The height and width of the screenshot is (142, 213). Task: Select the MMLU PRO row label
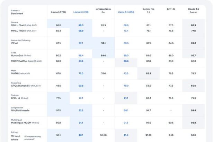pyautogui.click(x=24, y=31)
